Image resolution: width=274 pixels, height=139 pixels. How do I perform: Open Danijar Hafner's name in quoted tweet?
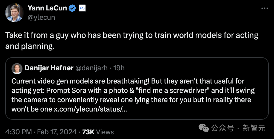[x=48, y=68]
